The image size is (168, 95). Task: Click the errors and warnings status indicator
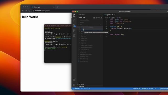point(87,89)
